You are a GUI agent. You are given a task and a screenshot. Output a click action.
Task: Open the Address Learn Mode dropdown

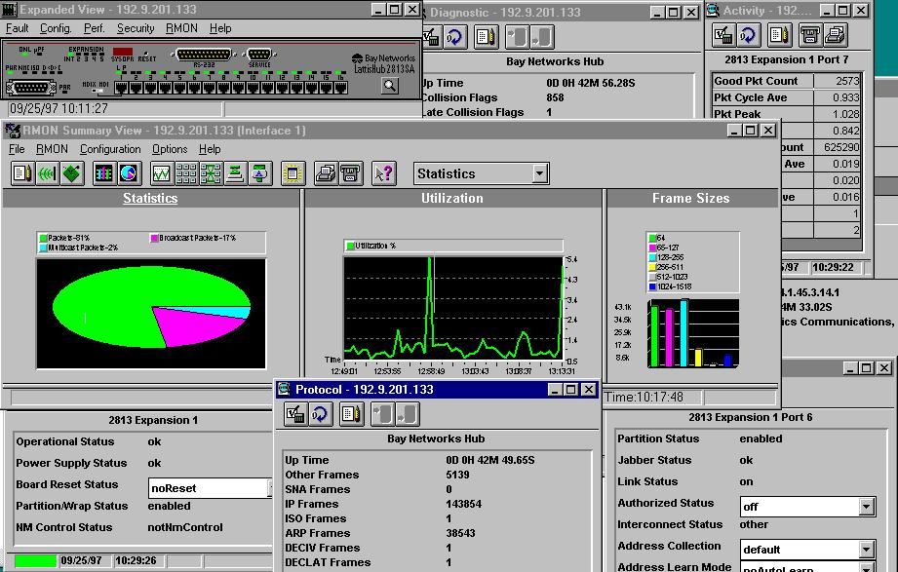[867, 567]
